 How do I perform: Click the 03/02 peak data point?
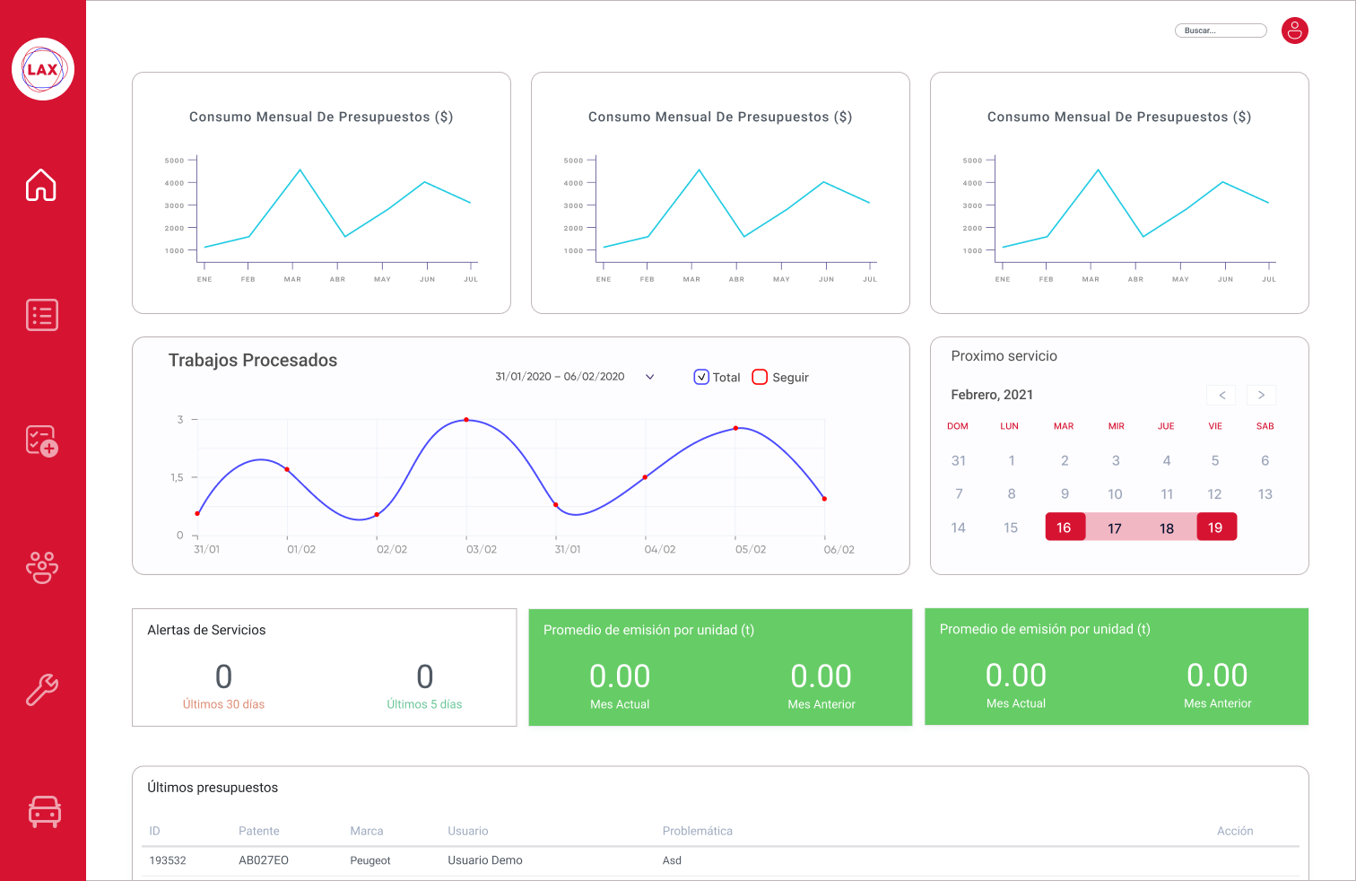[x=466, y=420]
